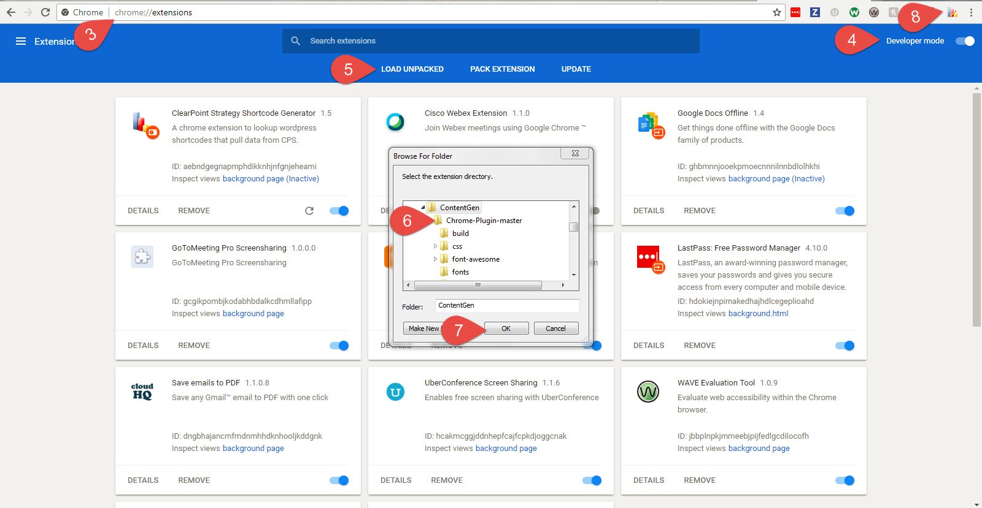Viewport: 982px width, 508px height.
Task: Open the ClearPoint chart toolbar extension
Action: tap(953, 12)
